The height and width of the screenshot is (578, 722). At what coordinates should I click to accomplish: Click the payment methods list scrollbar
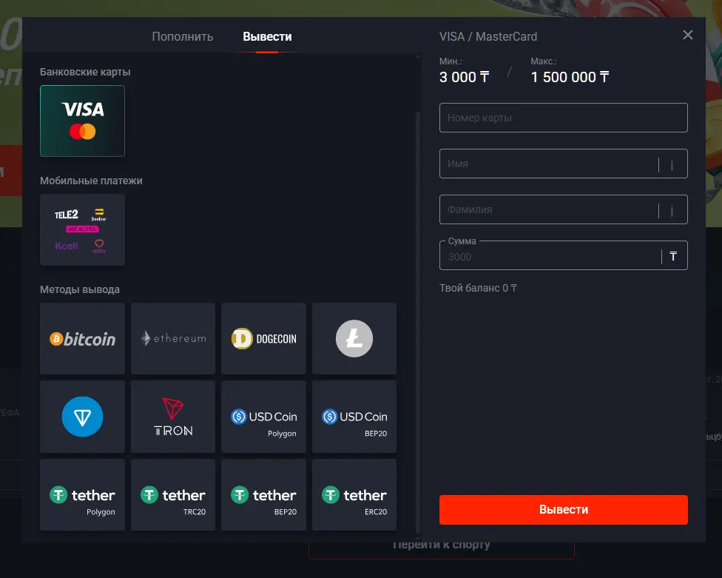tap(418, 323)
